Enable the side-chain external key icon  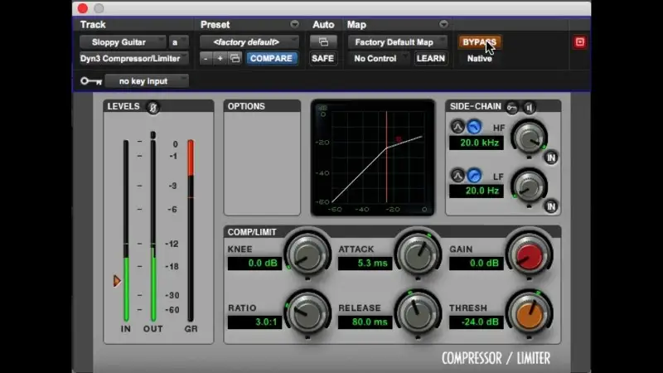(512, 107)
